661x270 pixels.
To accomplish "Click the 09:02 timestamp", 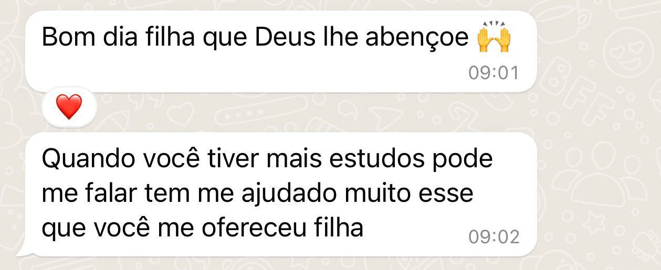I will (494, 237).
